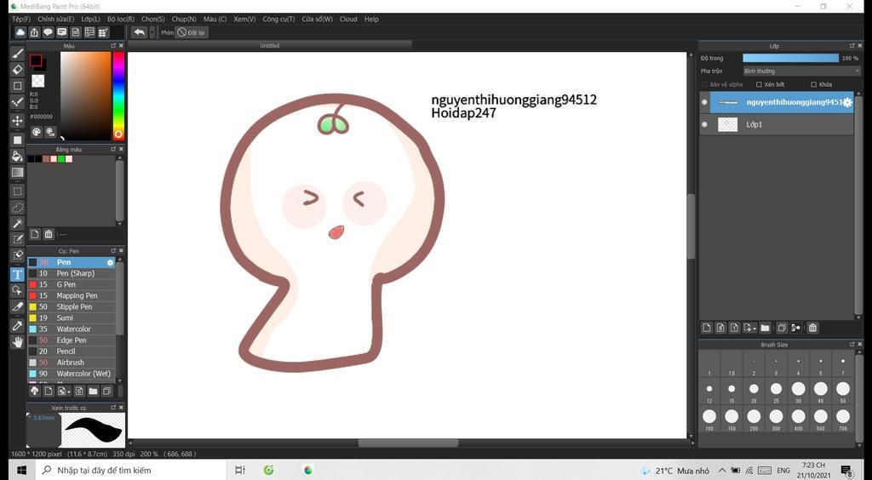Select the rectangular selection tool
Image resolution: width=872 pixels, height=480 pixels.
pyautogui.click(x=17, y=191)
